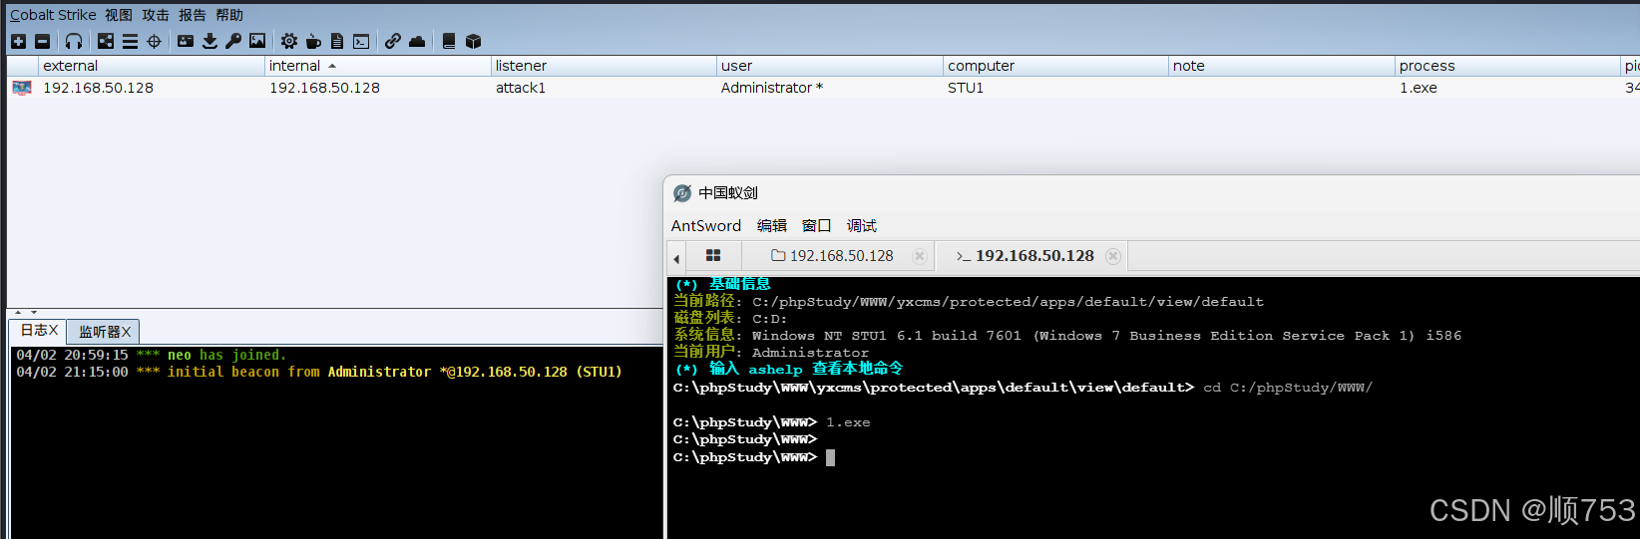Screen dimensions: 1640x539
Task: Open the 攻击 menu
Action: [156, 15]
